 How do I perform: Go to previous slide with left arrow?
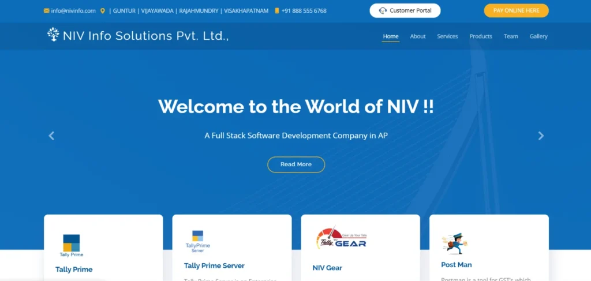coord(51,136)
